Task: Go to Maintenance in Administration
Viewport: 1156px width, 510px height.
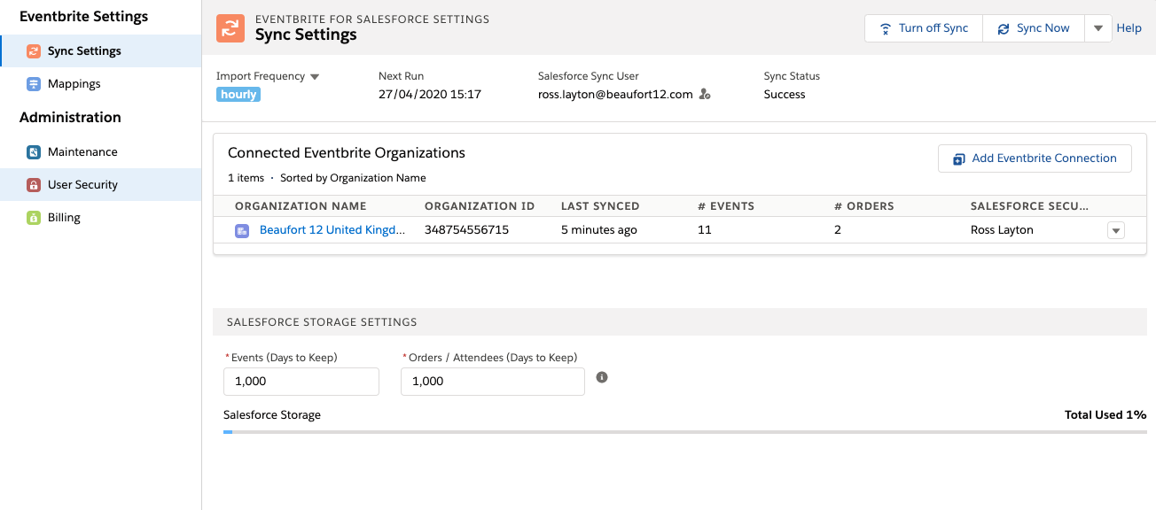Action: [101, 152]
